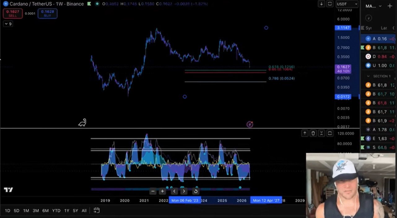
Task: Maximize the indicator pane with the frame icon
Action: click(330, 133)
